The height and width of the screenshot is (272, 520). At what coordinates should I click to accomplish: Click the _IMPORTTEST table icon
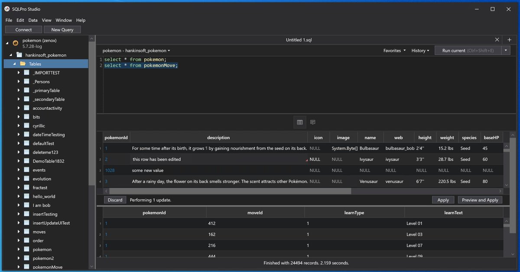[26, 73]
